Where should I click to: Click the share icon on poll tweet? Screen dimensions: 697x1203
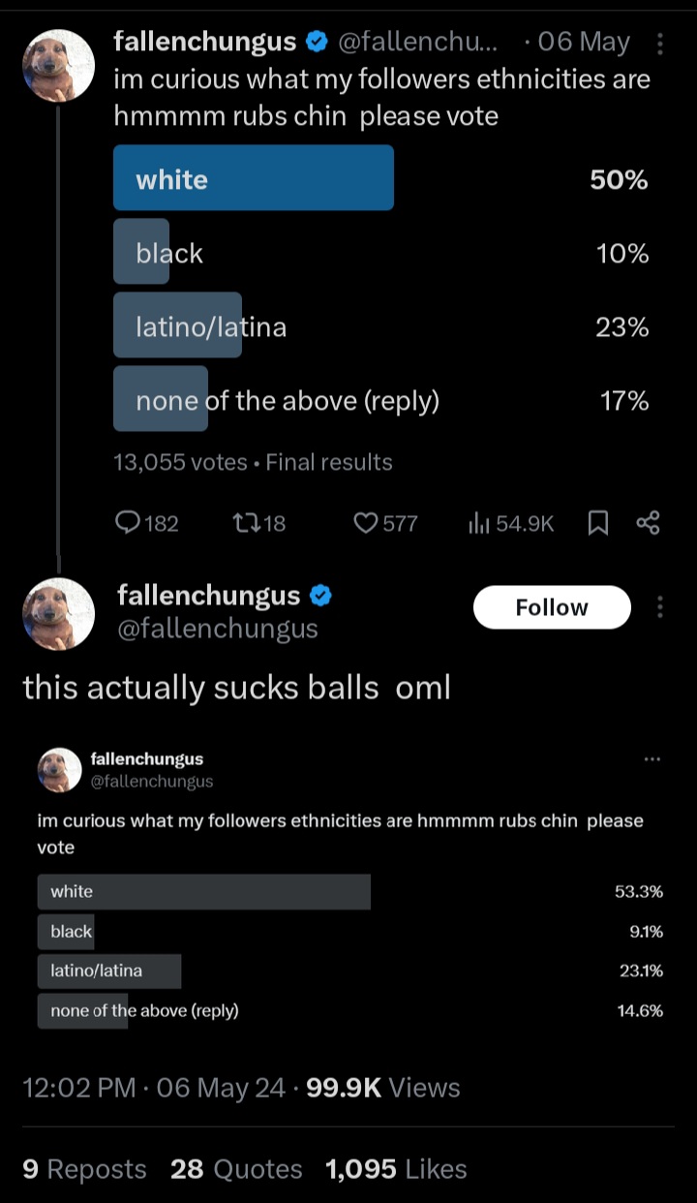[x=648, y=523]
